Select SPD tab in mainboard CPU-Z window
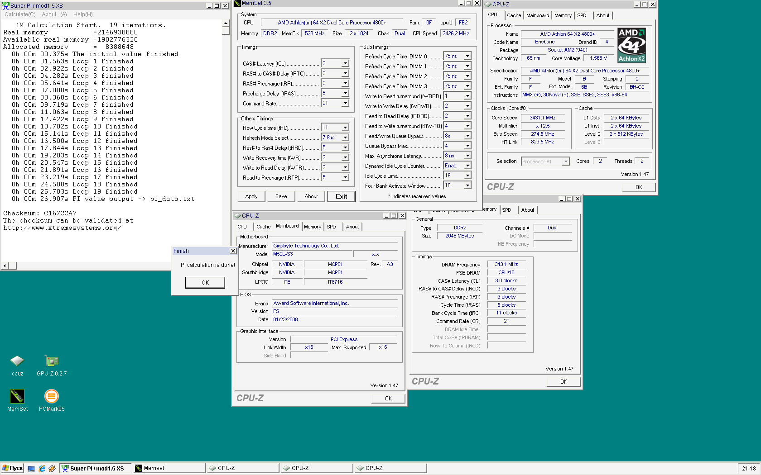 332,227
